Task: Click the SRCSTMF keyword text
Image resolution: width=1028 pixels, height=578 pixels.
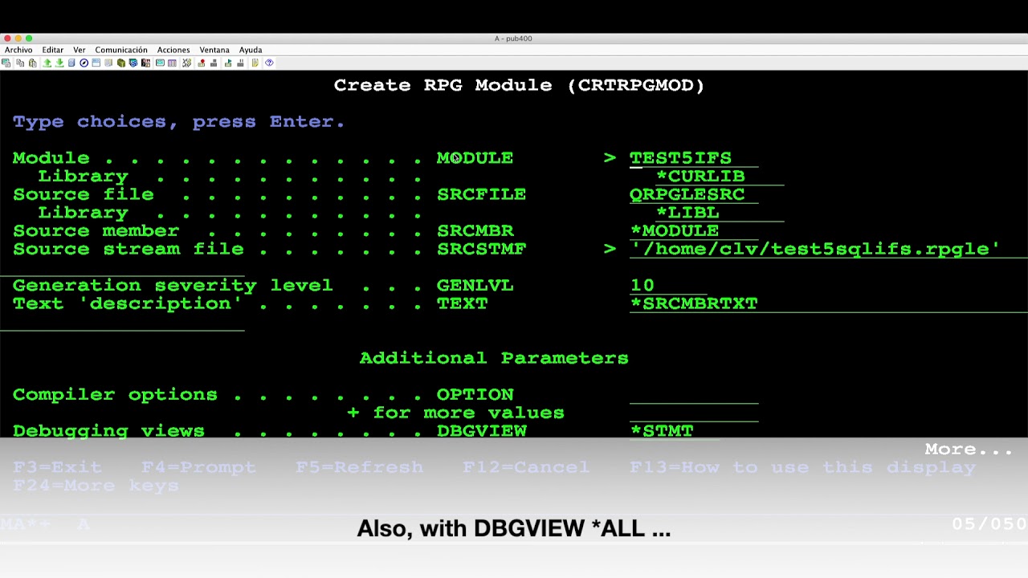Action: tap(482, 249)
